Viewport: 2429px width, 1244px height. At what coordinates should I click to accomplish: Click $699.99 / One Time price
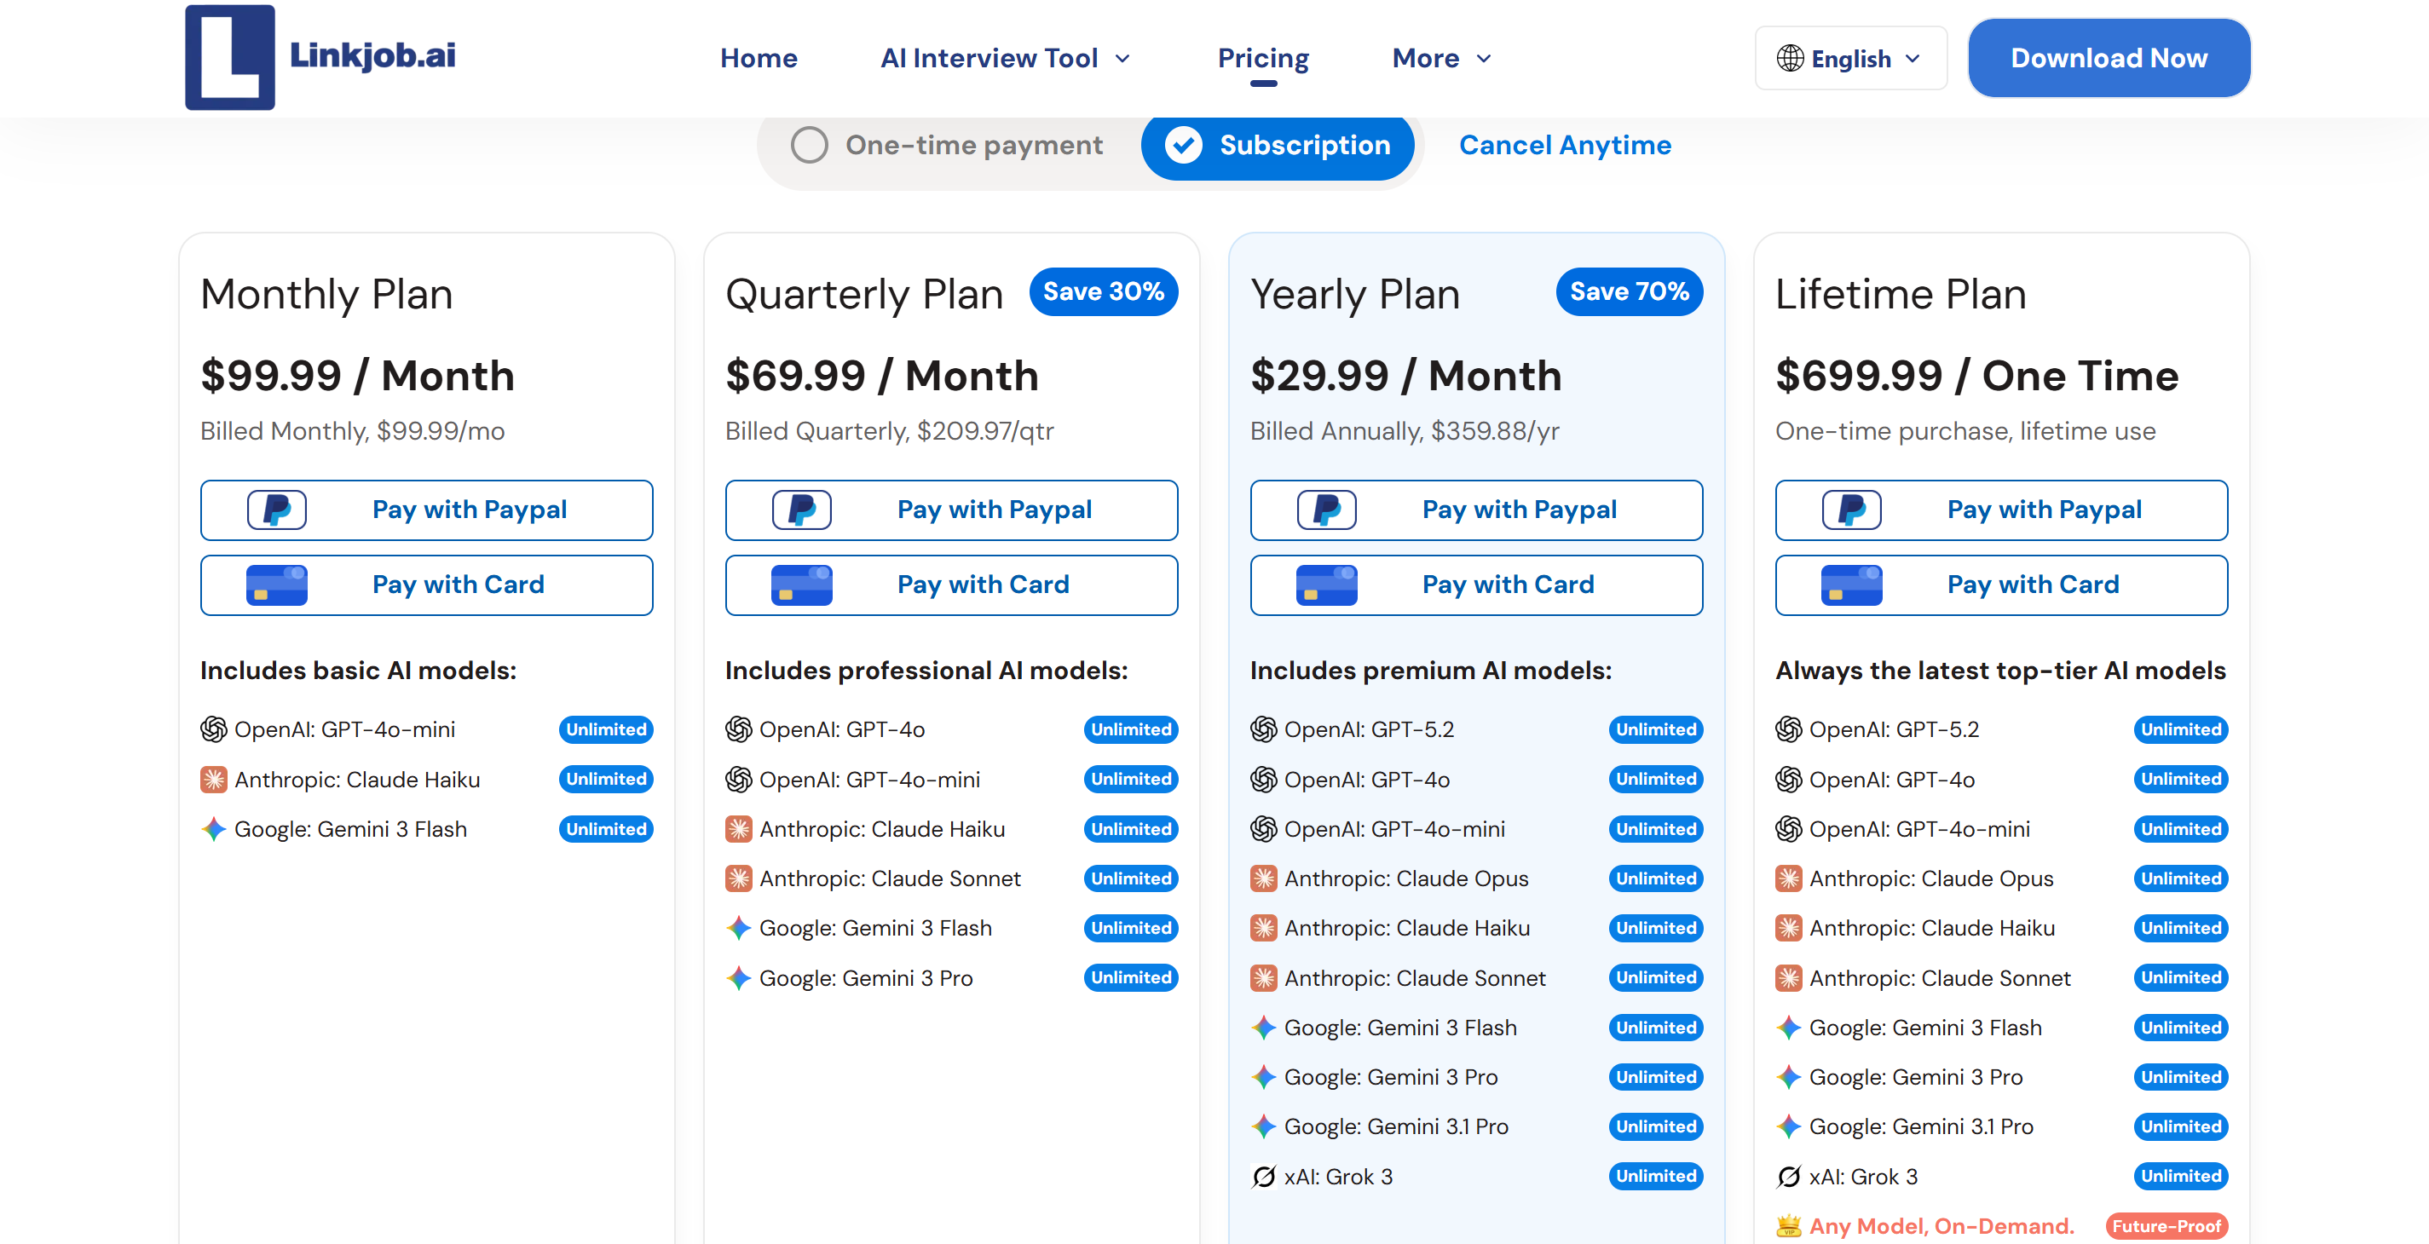[1977, 376]
